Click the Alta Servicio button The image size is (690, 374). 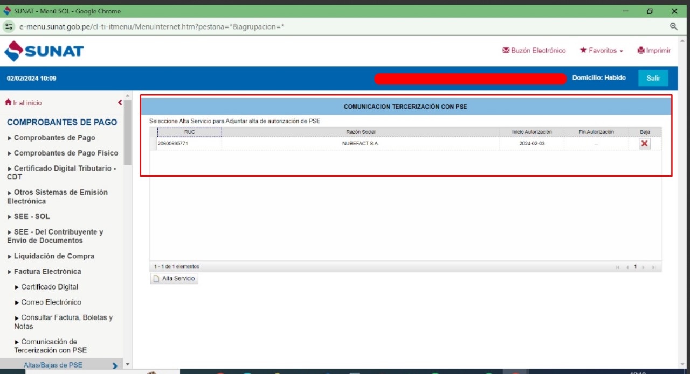(x=174, y=279)
